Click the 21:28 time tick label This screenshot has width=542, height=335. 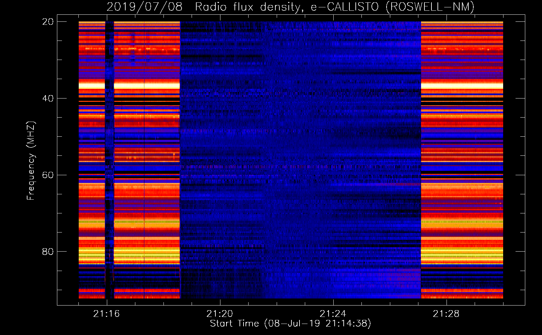point(446,314)
